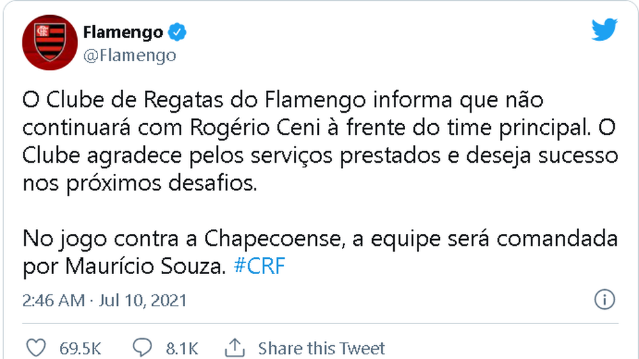Select the Share this Tweet label
Image resolution: width=639 pixels, height=359 pixels.
tap(321, 349)
